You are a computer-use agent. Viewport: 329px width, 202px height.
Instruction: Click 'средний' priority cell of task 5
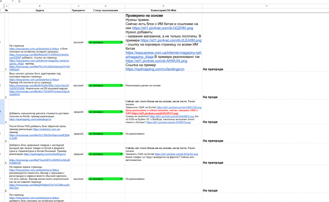[78, 154]
